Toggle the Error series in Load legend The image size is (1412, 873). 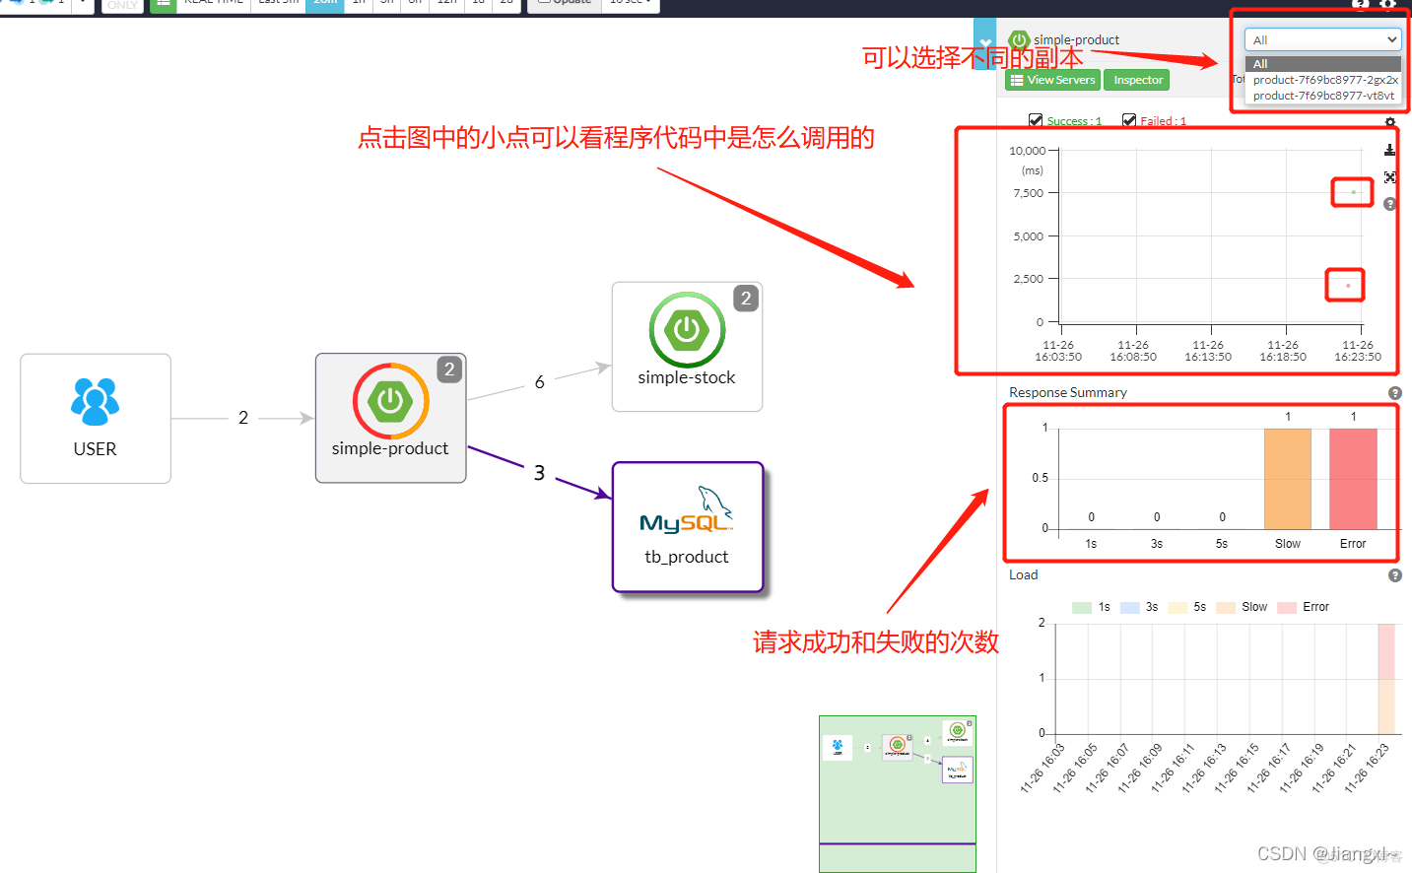point(1304,607)
